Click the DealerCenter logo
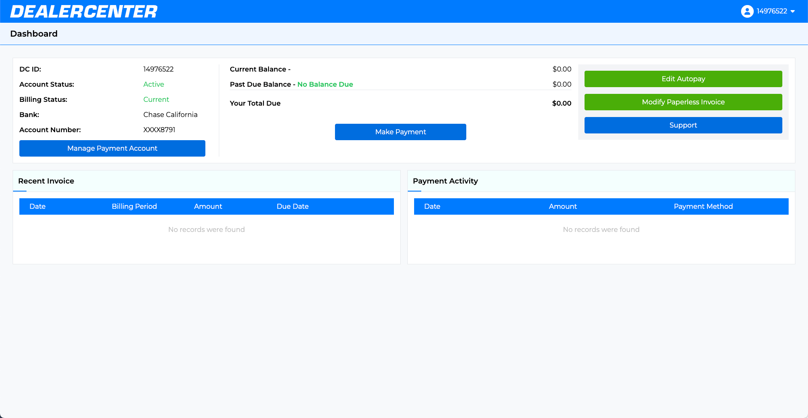 [x=84, y=11]
